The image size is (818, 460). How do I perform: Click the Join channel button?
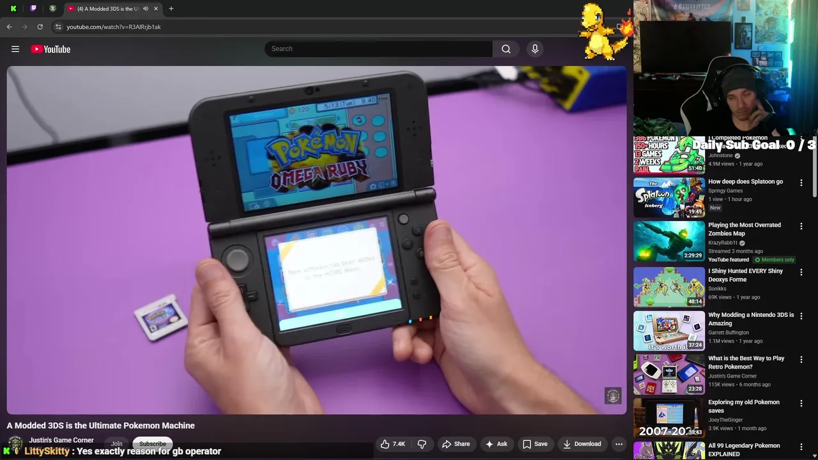tap(116, 444)
